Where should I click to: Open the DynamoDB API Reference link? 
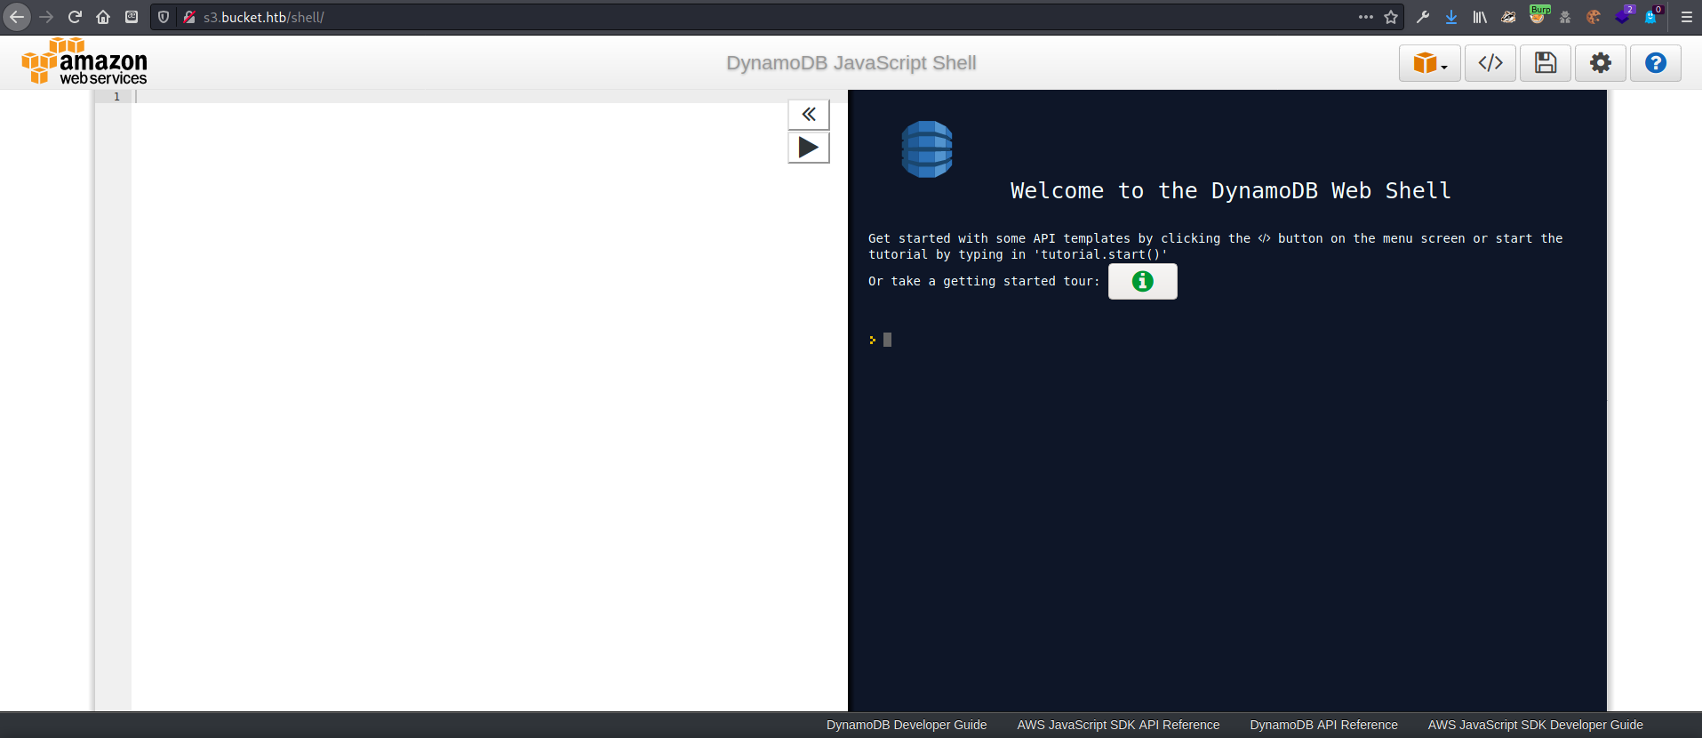coord(1323,725)
